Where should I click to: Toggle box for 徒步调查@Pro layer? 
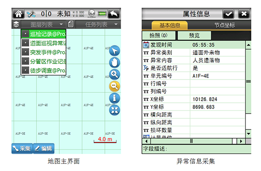point(25,71)
